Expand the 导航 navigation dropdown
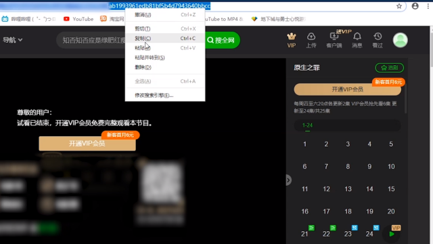This screenshot has width=433, height=244. (x=12, y=40)
